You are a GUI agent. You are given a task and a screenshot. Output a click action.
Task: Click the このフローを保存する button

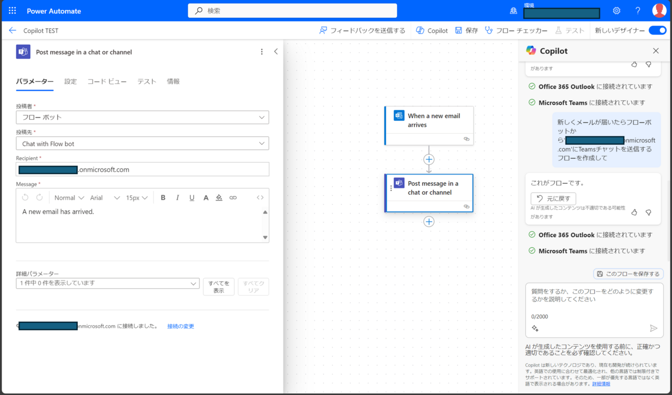click(x=628, y=274)
